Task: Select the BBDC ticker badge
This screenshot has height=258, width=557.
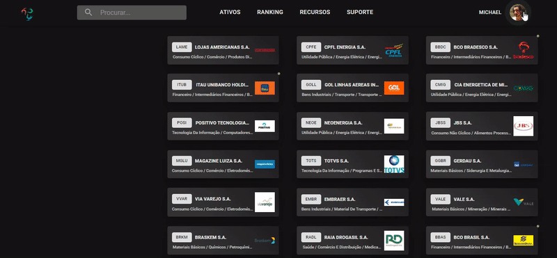Action: coord(441,47)
